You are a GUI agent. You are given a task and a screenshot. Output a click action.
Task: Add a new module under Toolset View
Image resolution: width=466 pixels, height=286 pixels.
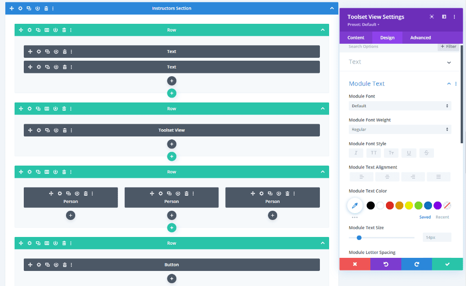tap(171, 144)
